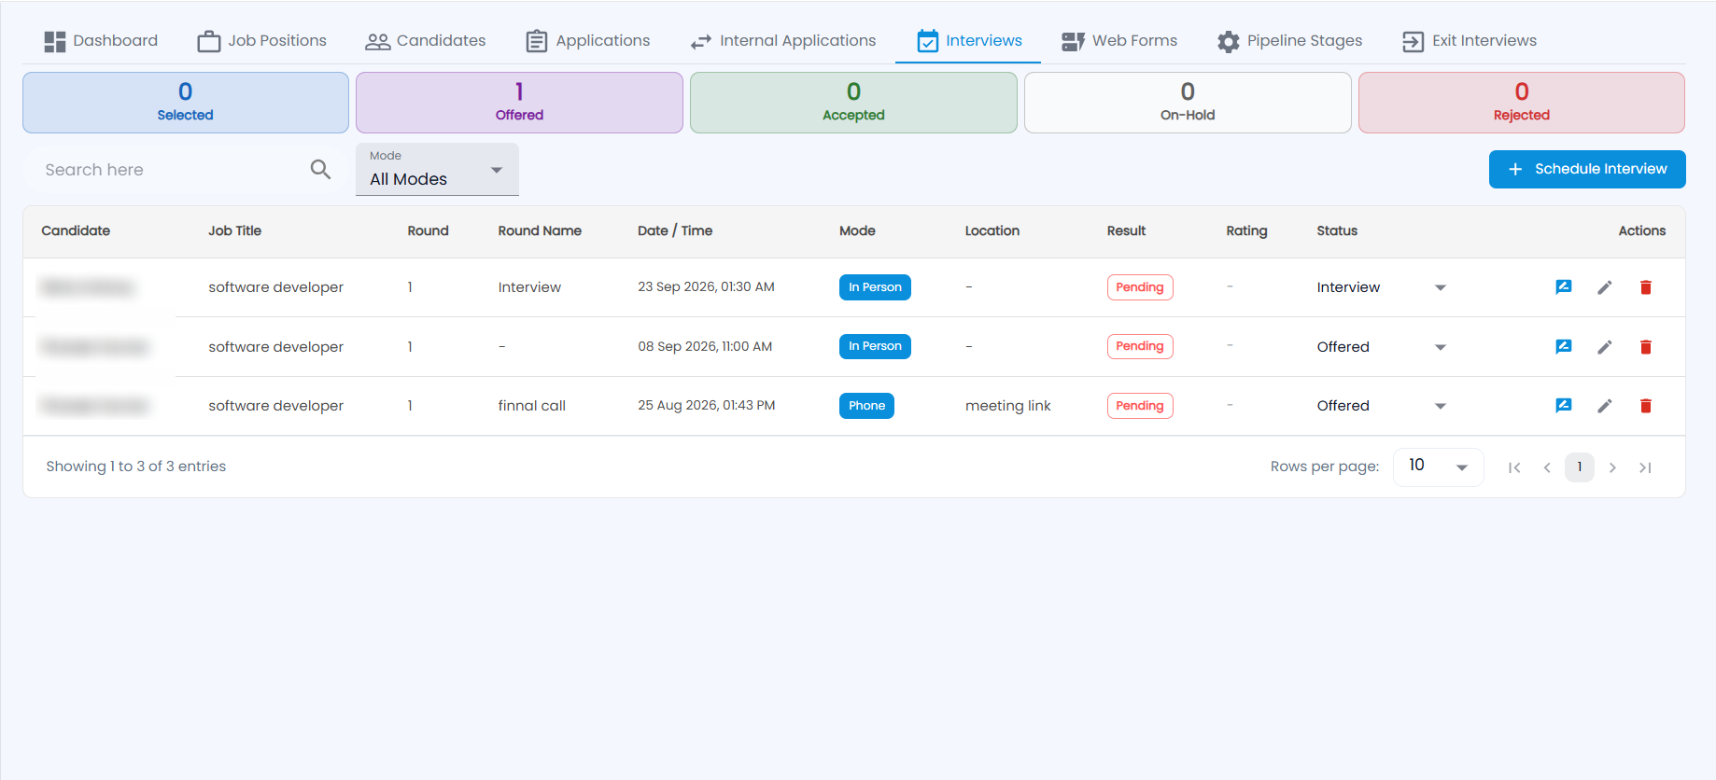Filter by Rejected count card

coord(1522,103)
